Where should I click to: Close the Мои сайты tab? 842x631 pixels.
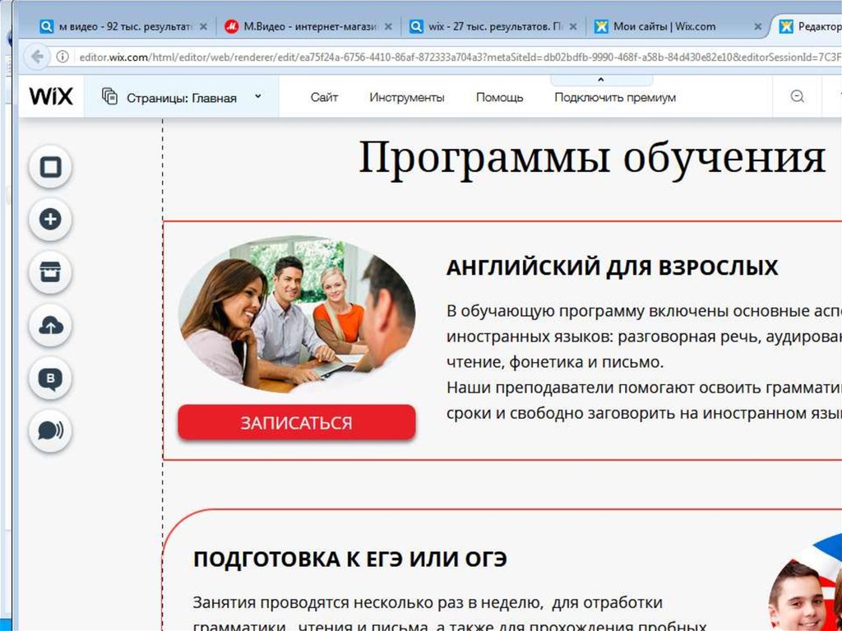(x=757, y=26)
